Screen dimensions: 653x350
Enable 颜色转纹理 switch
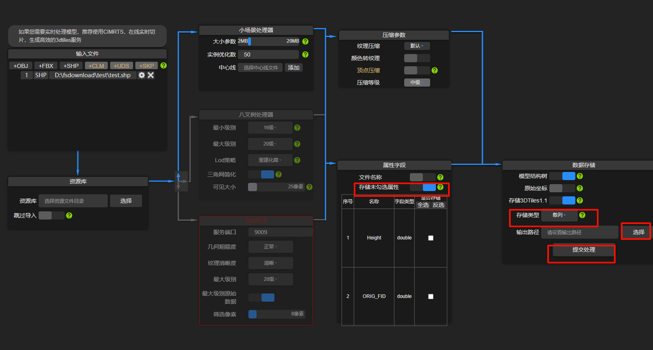[417, 58]
